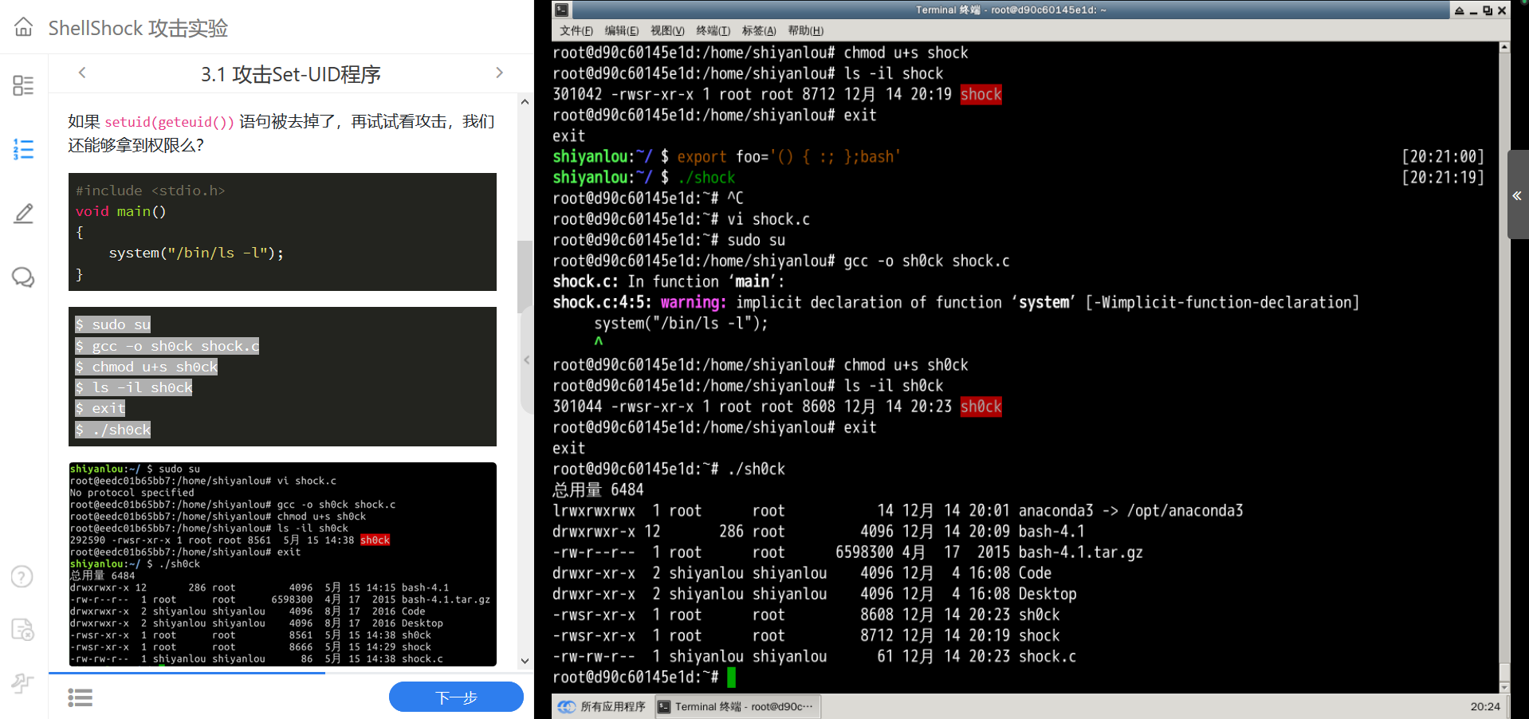
Task: Click the 'anaconda3' symlink entry in terminal
Action: [1055, 510]
